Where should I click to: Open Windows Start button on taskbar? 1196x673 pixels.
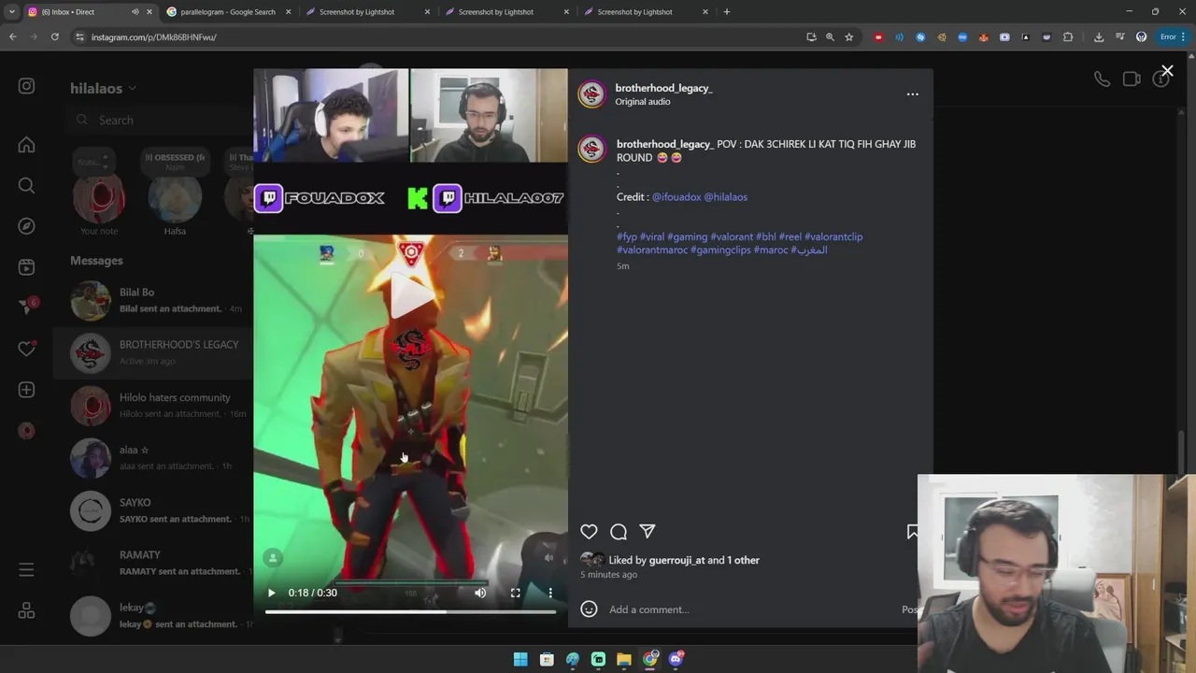pos(520,659)
